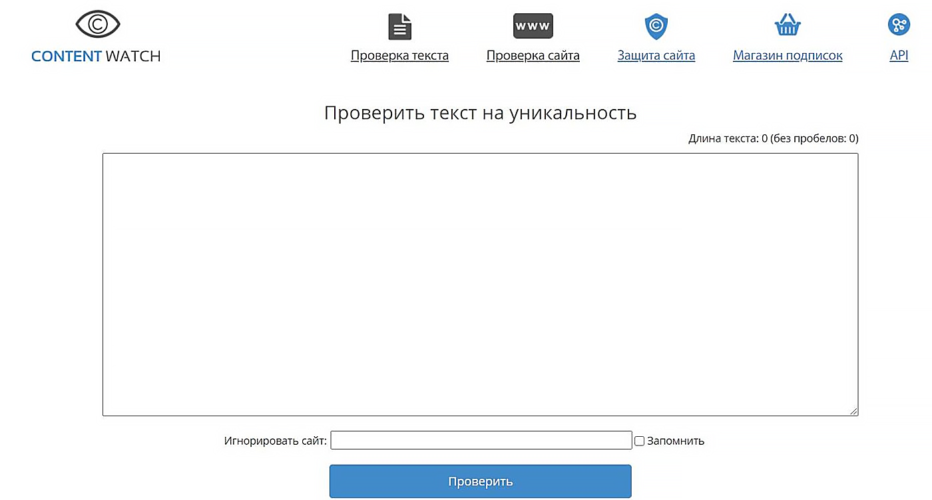Screen dimensions: 932x500
Task: Go to the Защита сайта page
Action: [656, 56]
